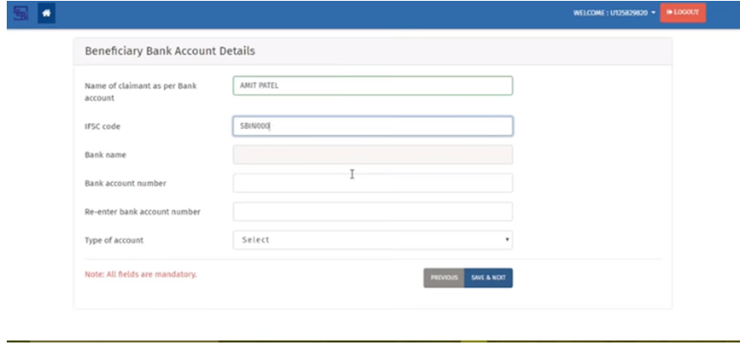
Task: Click the 'Type of account' label
Action: (114, 240)
